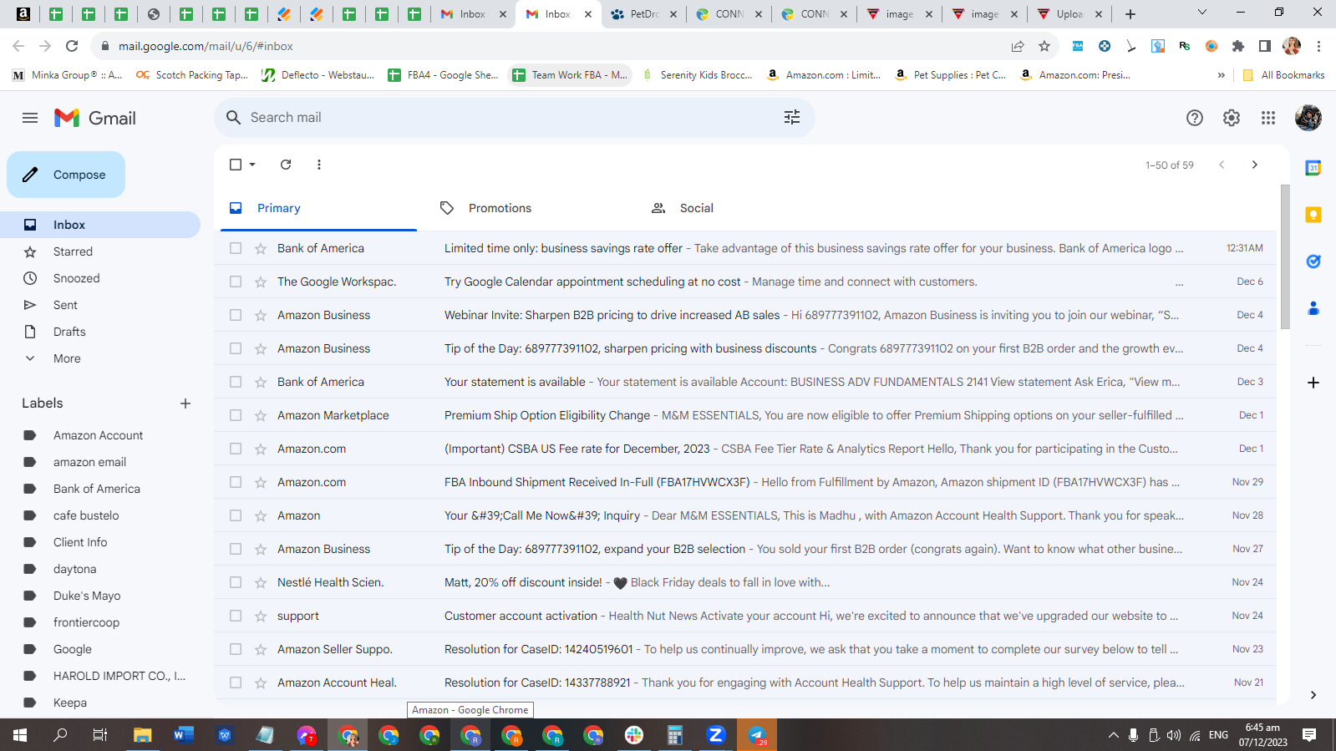Switch to the Primary tab
The image size is (1336, 751).
pos(318,208)
